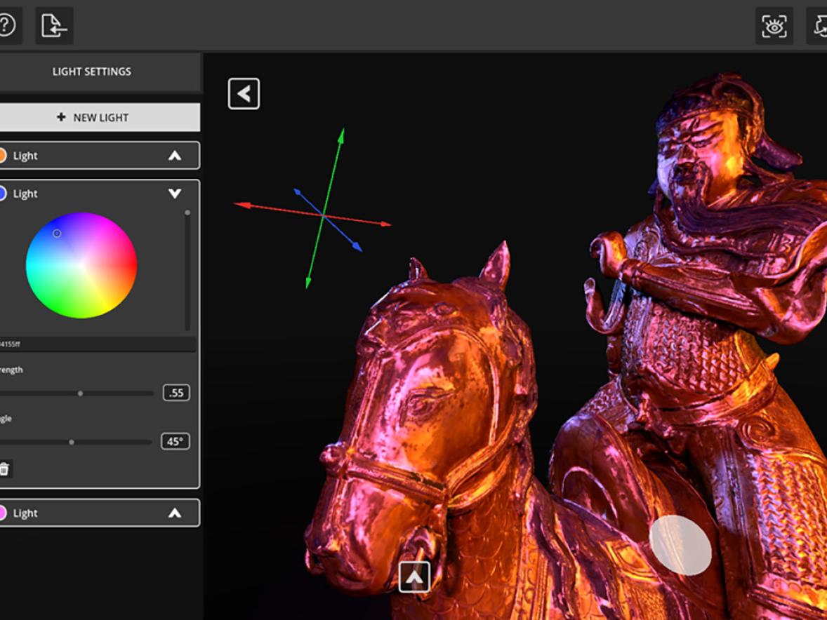Collapse the blue Light entry down chevron
Image resolution: width=827 pixels, height=620 pixels.
click(175, 194)
